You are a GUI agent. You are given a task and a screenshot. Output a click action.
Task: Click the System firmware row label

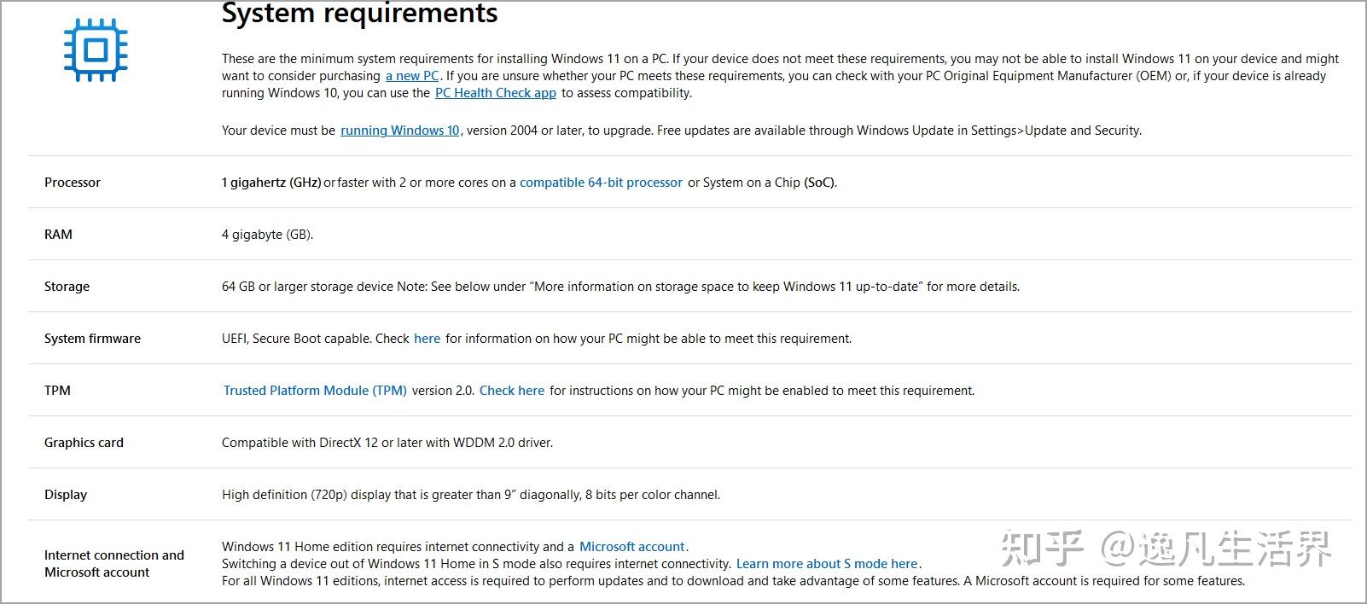point(92,339)
